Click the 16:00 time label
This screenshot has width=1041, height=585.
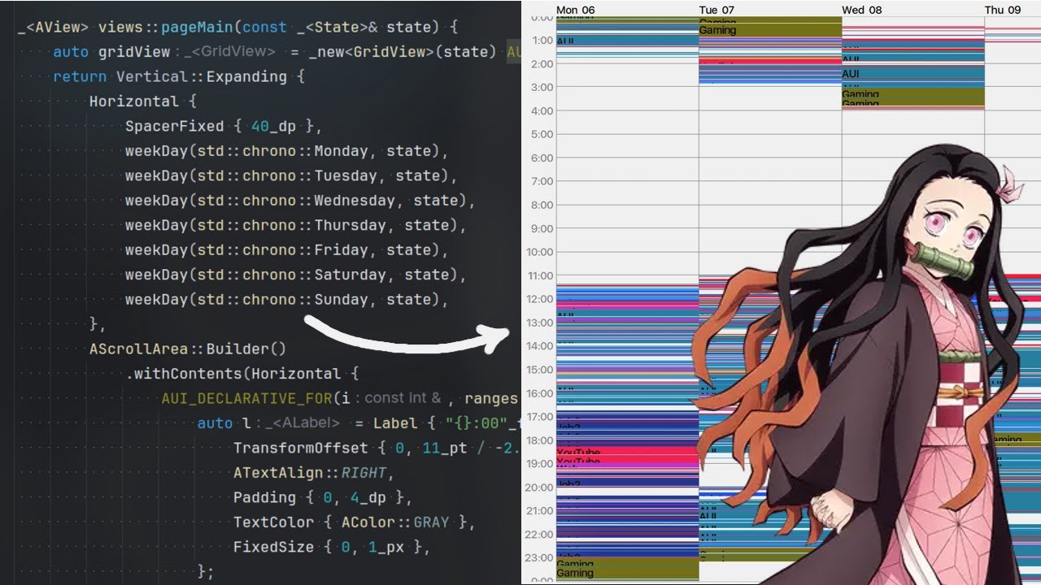click(540, 394)
